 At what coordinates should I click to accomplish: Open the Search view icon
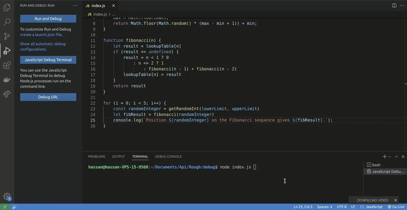[7, 22]
